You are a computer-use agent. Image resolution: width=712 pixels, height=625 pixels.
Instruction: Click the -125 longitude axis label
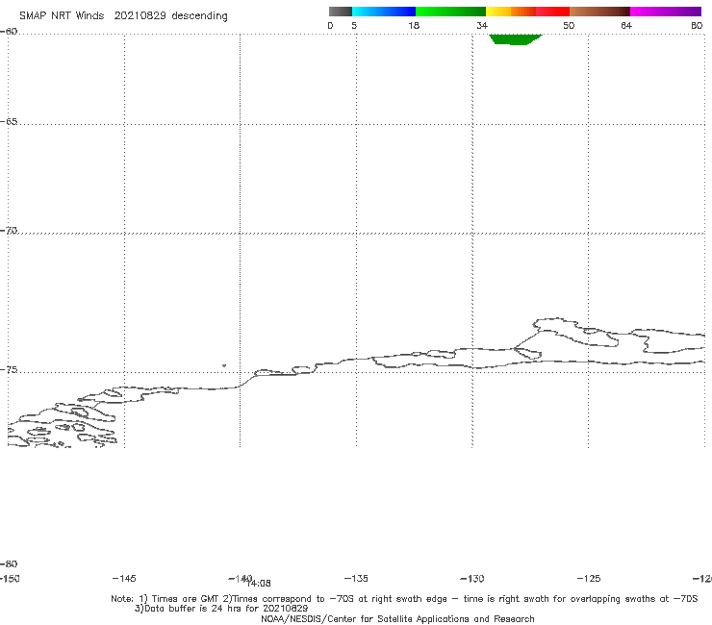[589, 579]
